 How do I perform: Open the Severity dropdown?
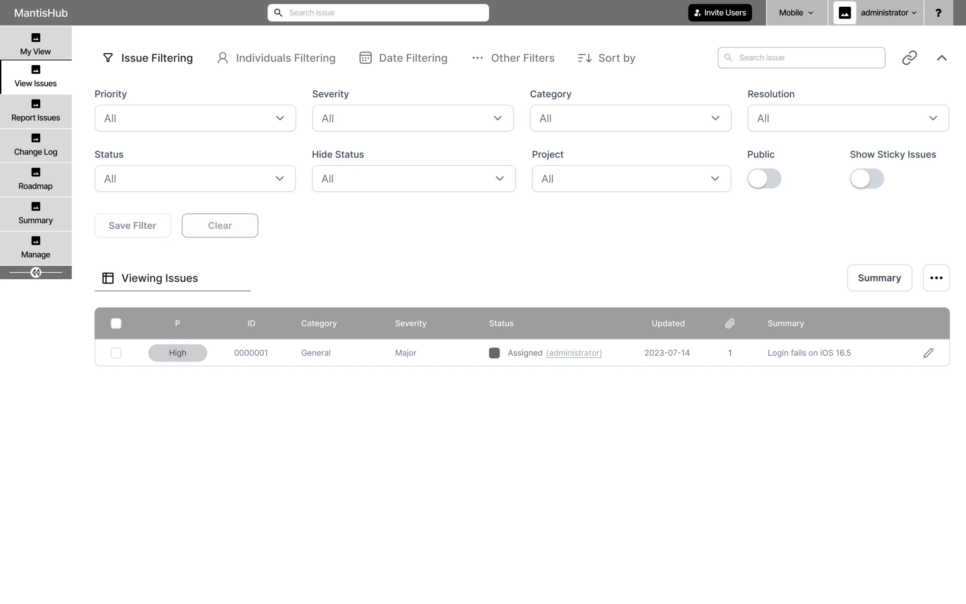pos(413,118)
